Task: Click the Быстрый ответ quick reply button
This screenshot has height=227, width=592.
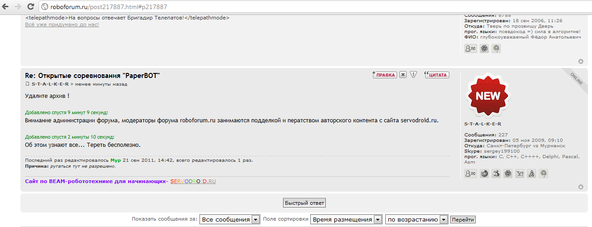Action: pos(304,203)
